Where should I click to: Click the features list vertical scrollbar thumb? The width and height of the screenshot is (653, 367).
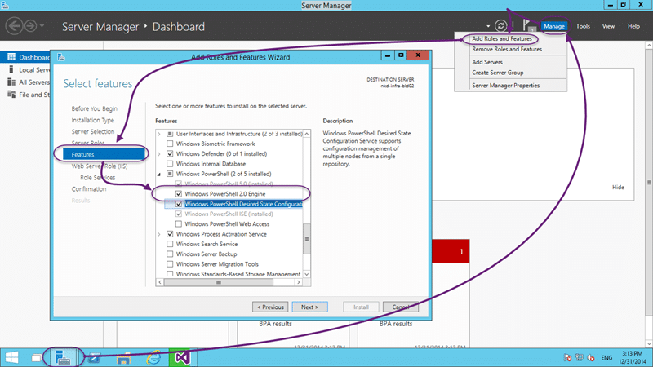point(307,239)
